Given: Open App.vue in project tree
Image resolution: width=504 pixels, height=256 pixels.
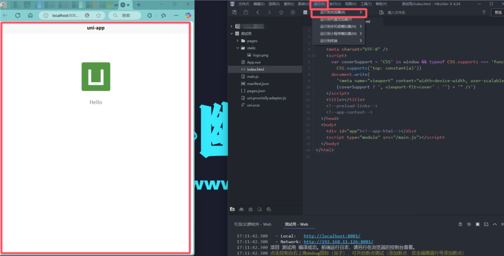Looking at the screenshot, I should (253, 62).
